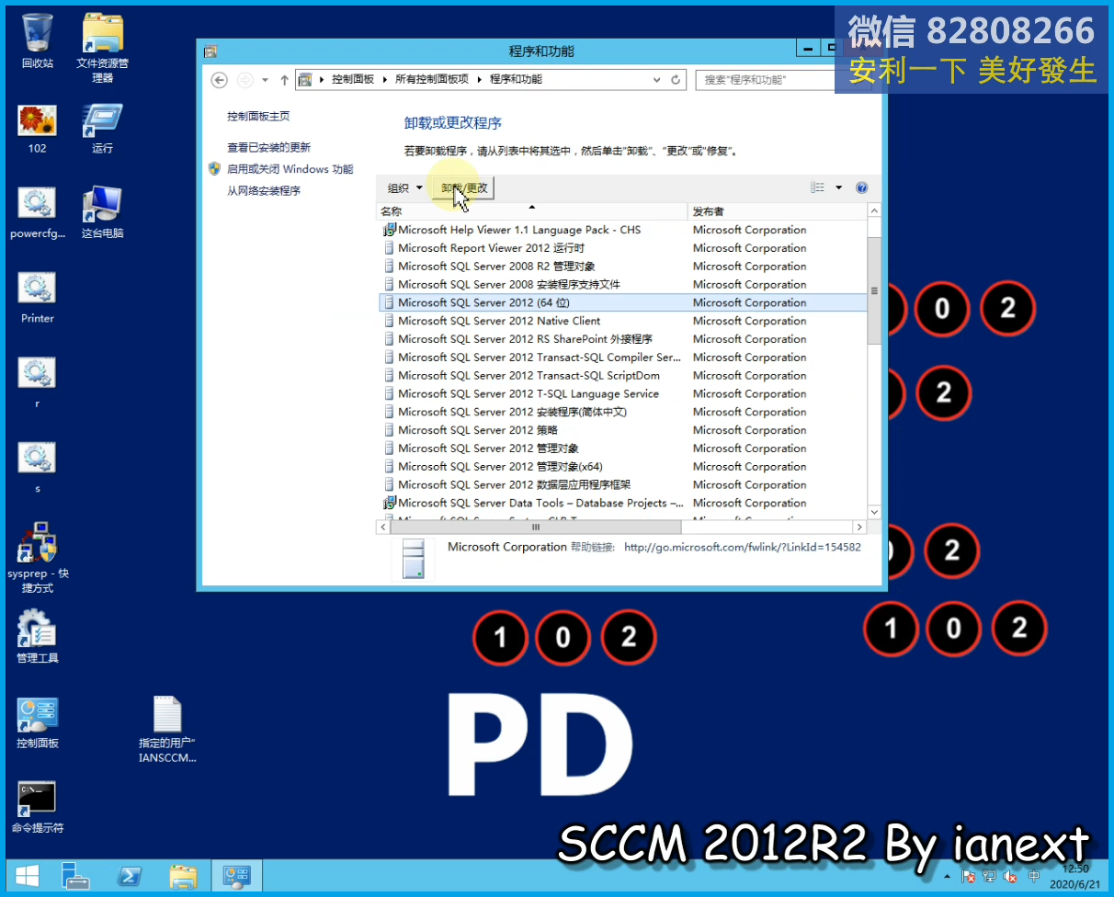The height and width of the screenshot is (897, 1114).
Task: Click the view options icon
Action: coord(817,187)
